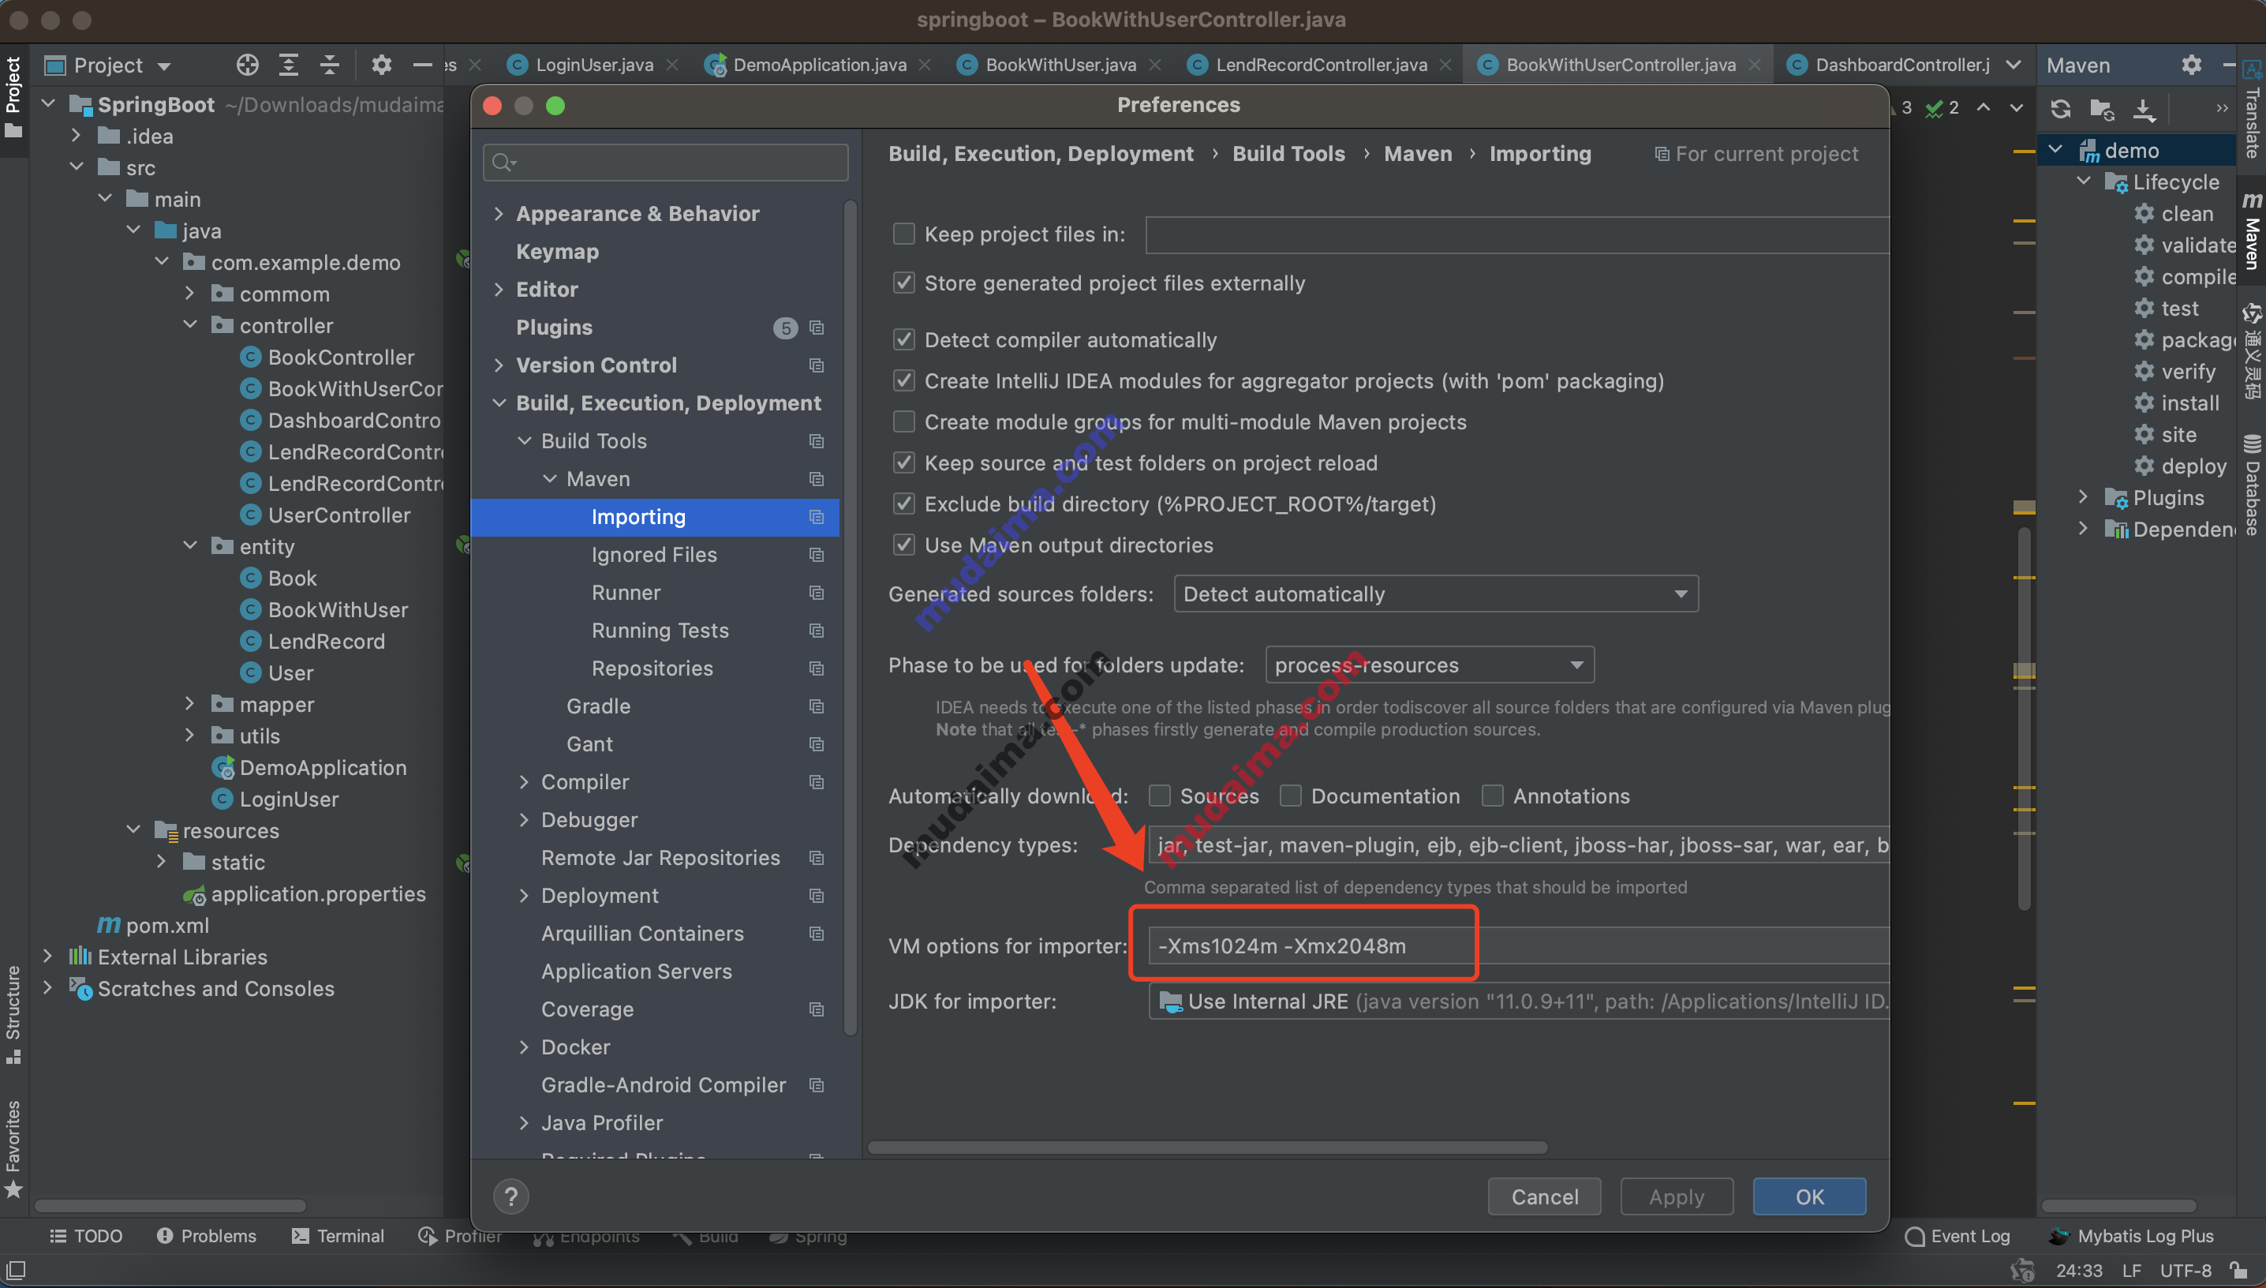
Task: Collapse Build, Execution, Deployment section
Action: click(x=499, y=402)
